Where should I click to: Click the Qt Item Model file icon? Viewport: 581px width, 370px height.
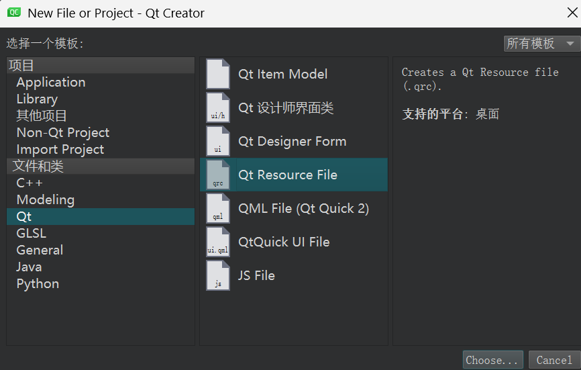[218, 74]
